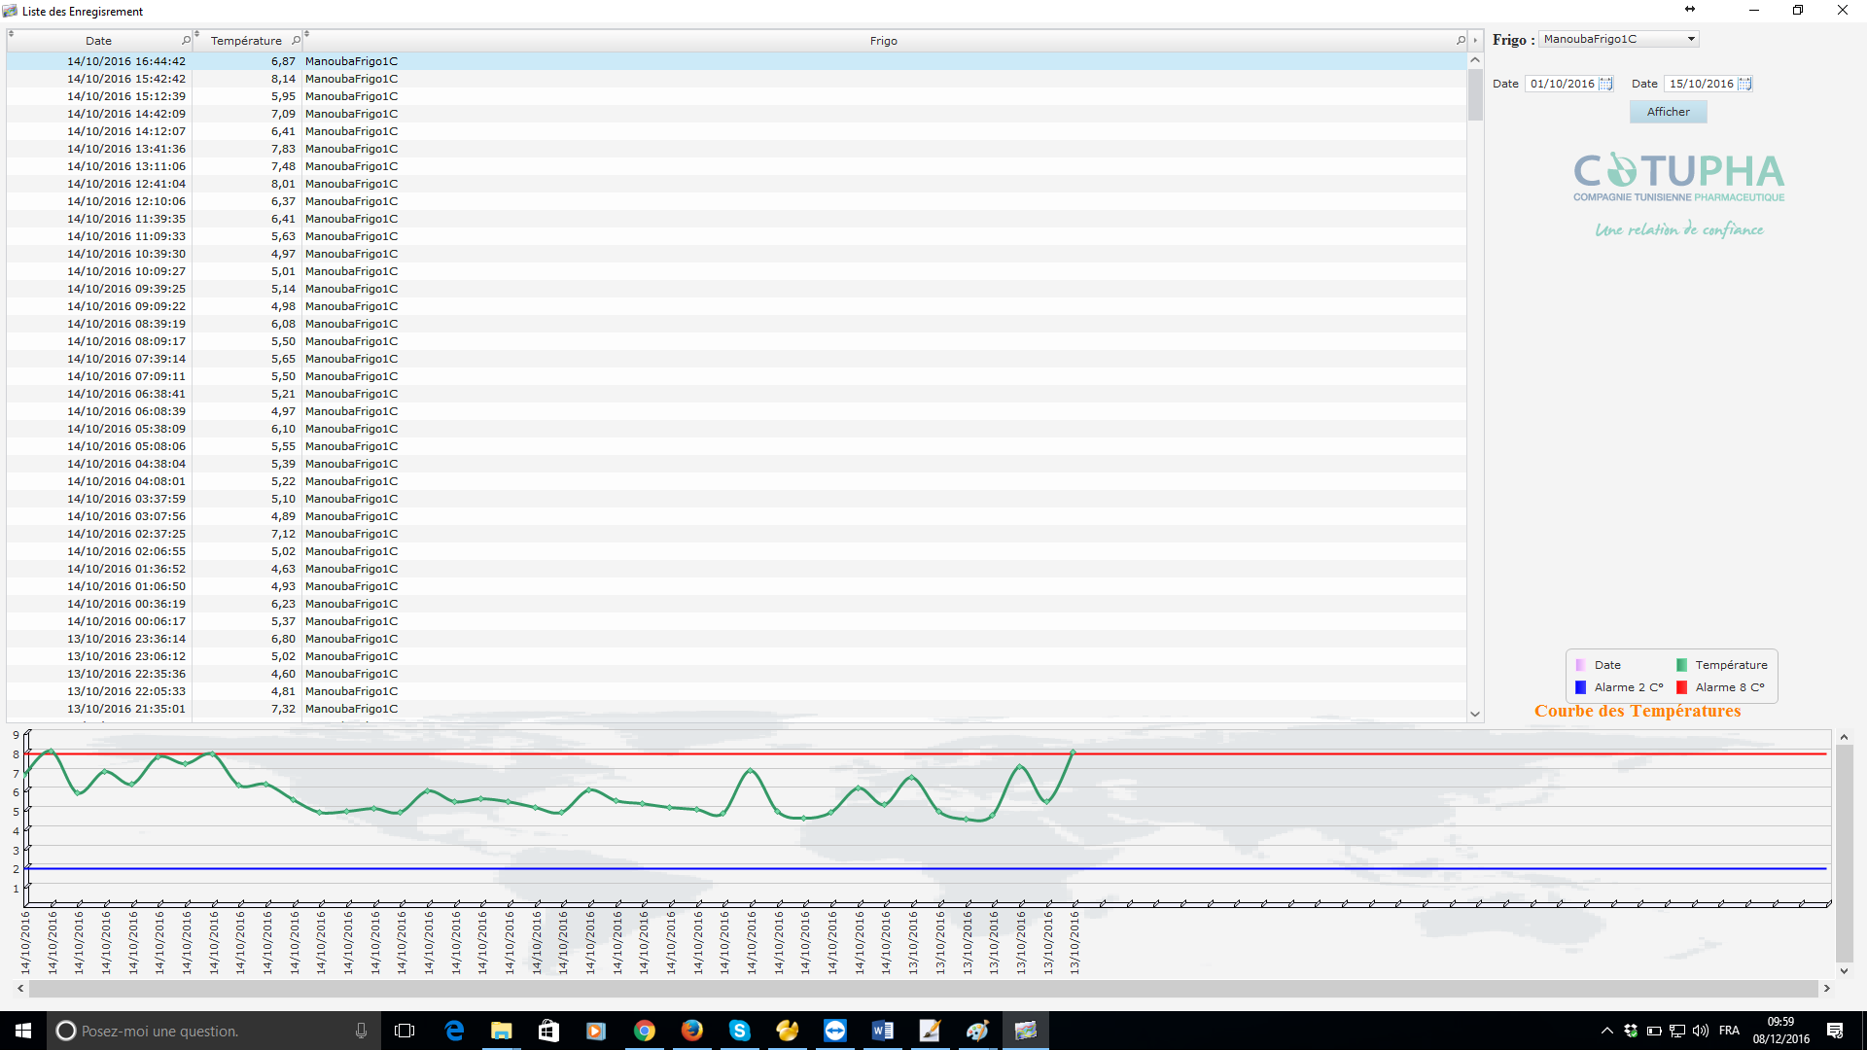Launch Microsoft Edge from the taskbar

click(453, 1031)
